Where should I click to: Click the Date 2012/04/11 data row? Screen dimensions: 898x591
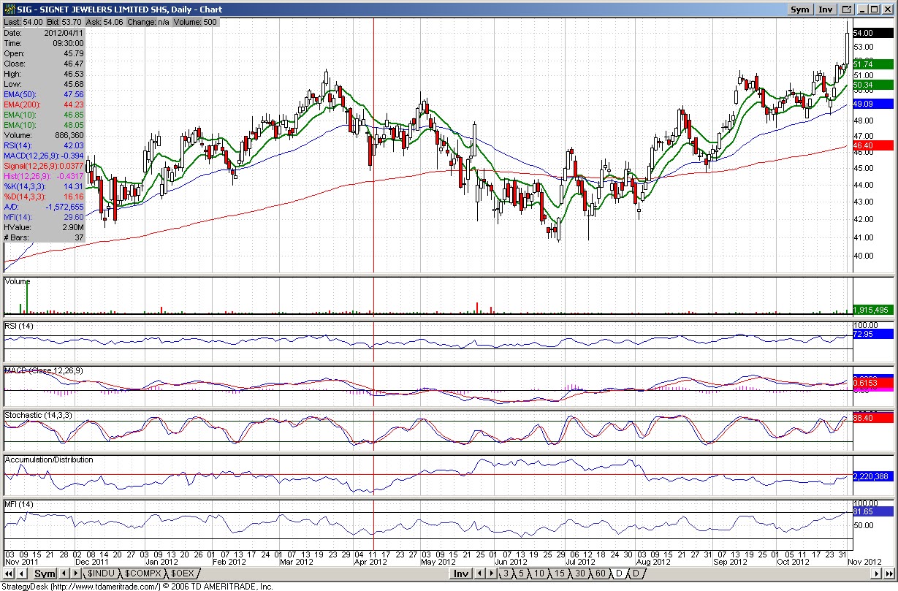coord(44,33)
